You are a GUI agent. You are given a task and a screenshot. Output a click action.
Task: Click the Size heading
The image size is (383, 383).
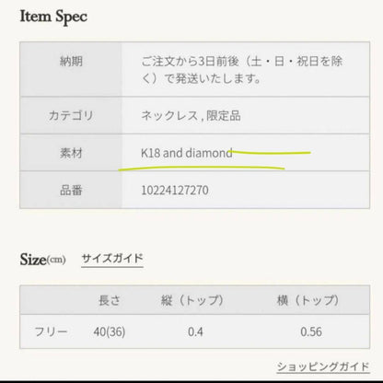point(33,260)
